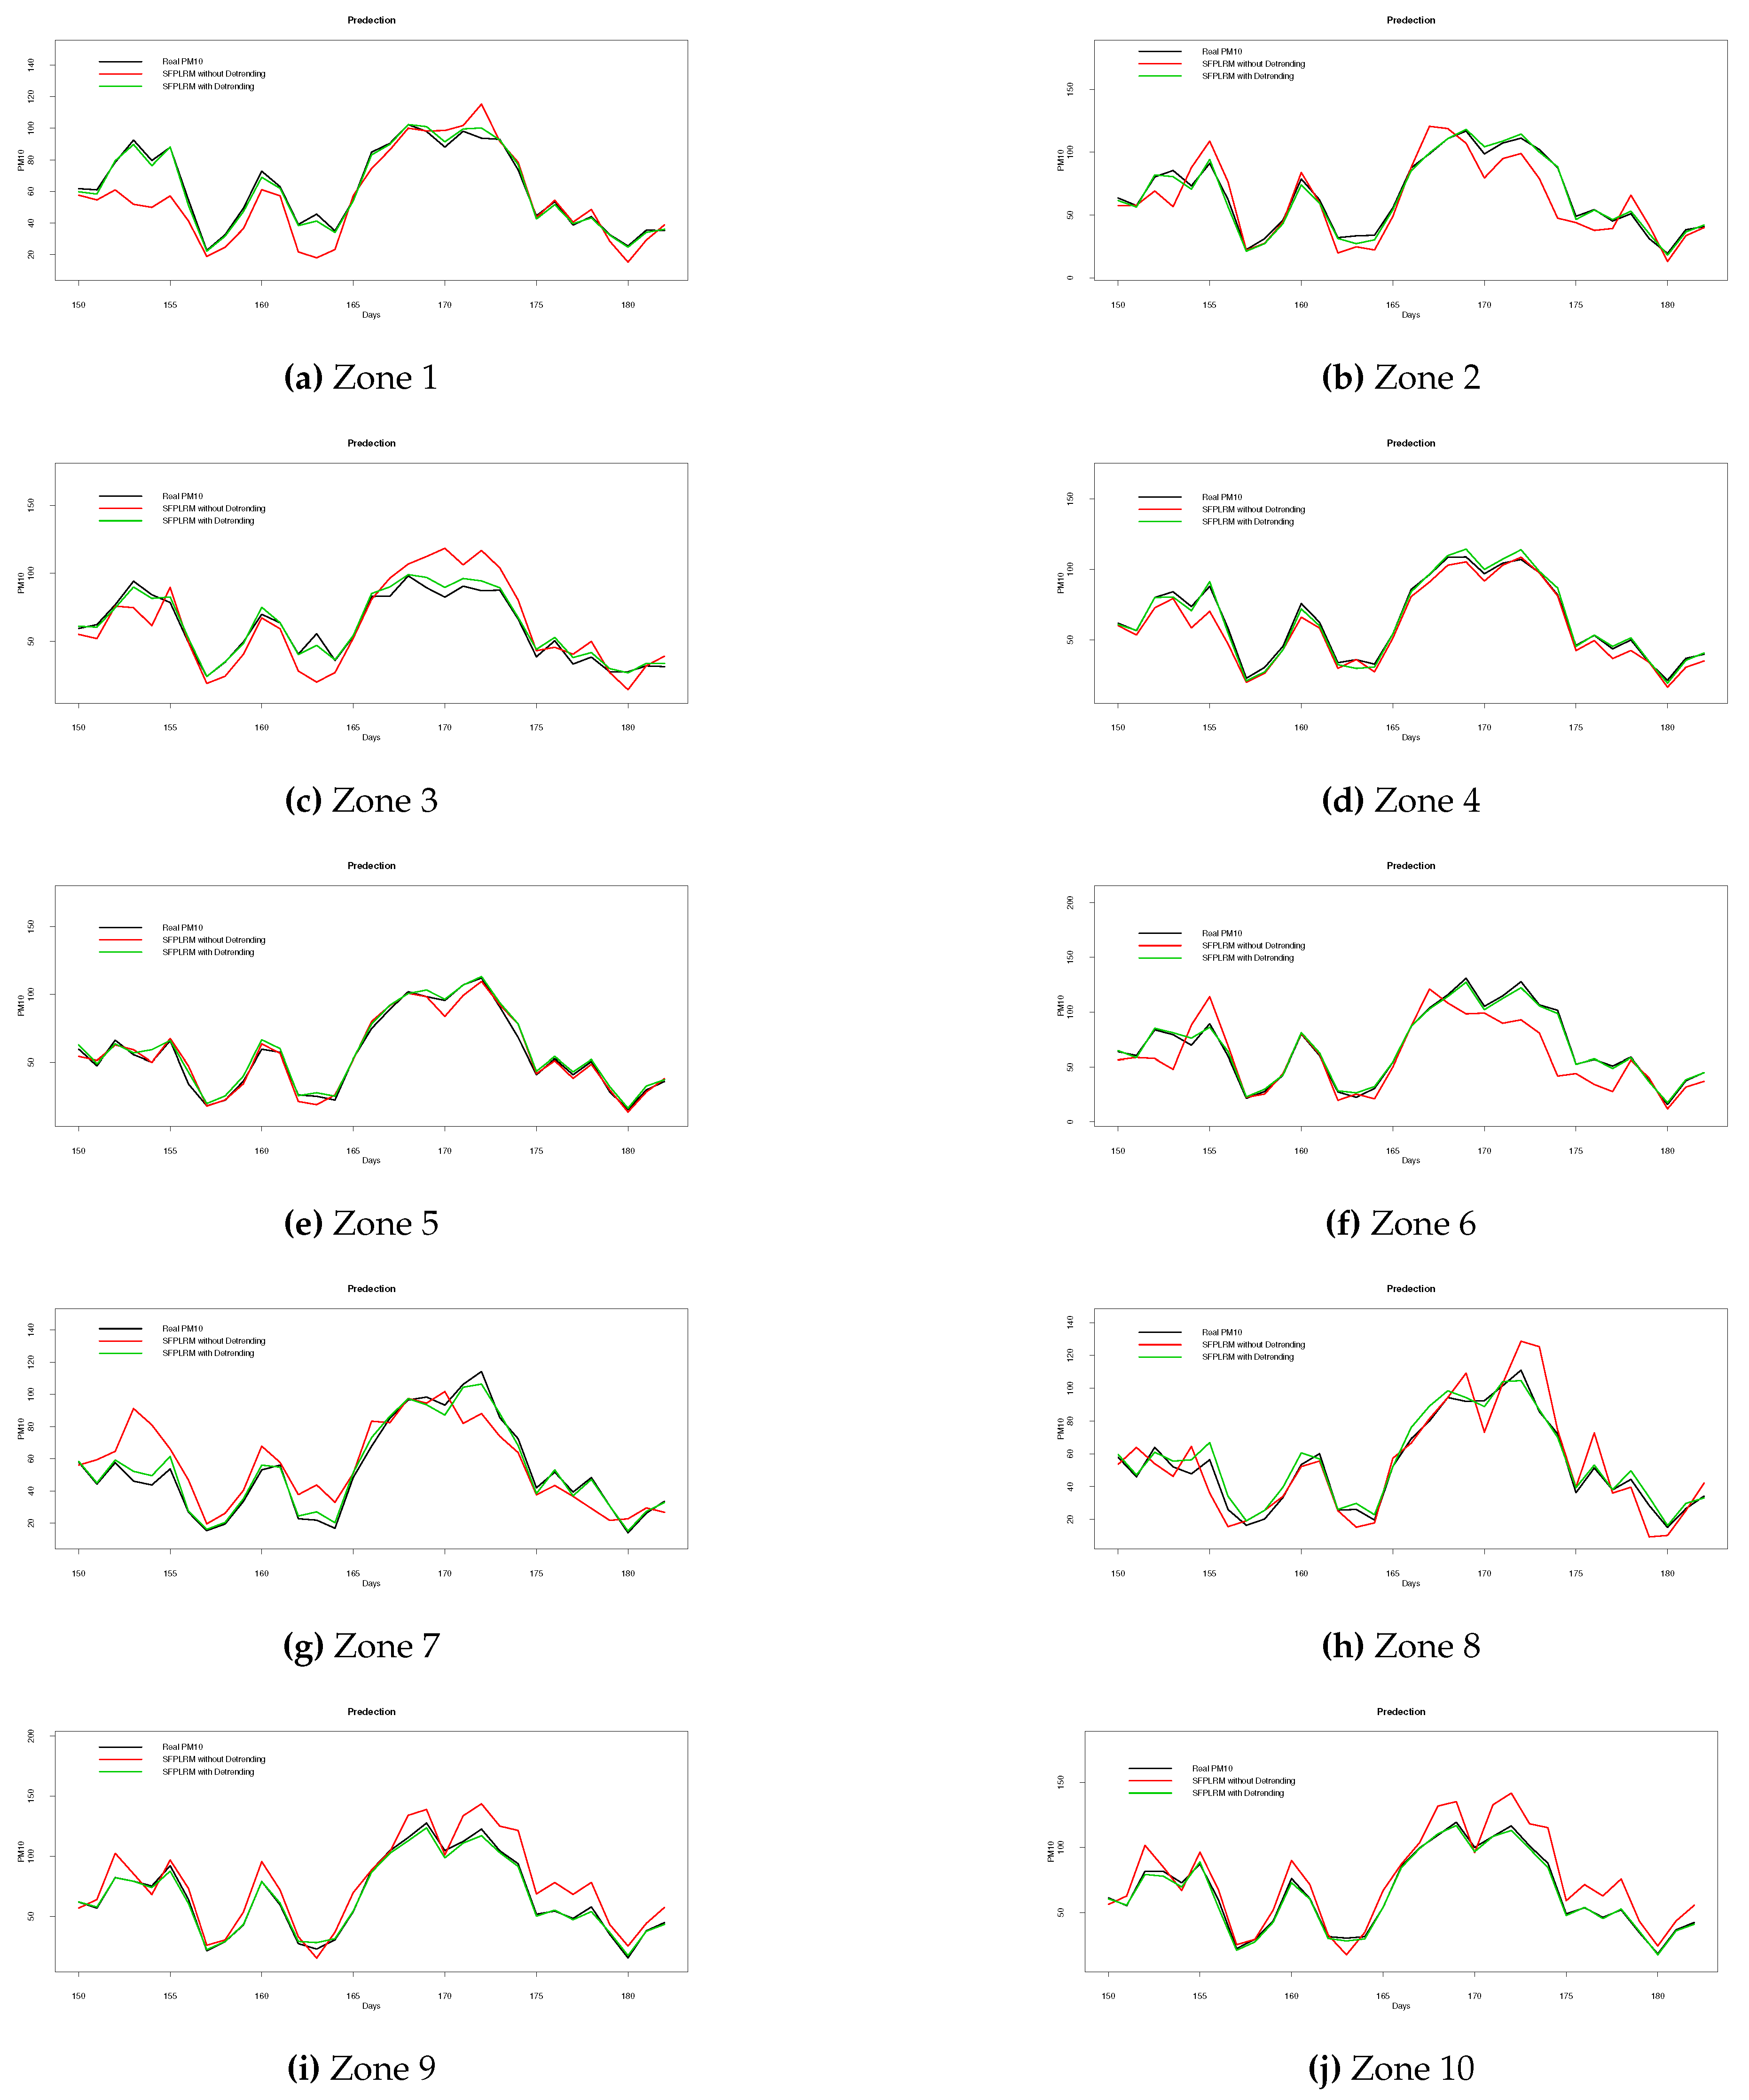Viewport: 1749px width, 2100px height.
Task: Click the green legend line in Zone 2 chart
Action: [1159, 76]
